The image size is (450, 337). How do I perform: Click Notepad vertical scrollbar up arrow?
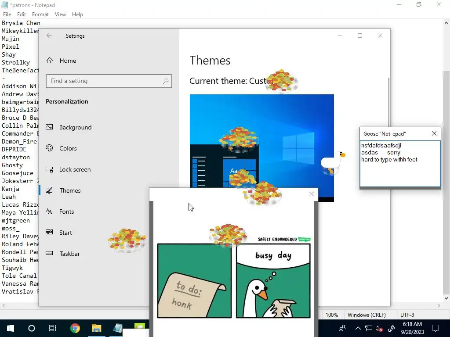pyautogui.click(x=446, y=23)
